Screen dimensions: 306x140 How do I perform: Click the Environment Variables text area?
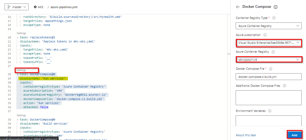point(269,120)
